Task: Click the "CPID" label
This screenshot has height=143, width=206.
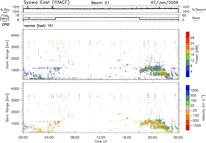Action: click(x=6, y=25)
